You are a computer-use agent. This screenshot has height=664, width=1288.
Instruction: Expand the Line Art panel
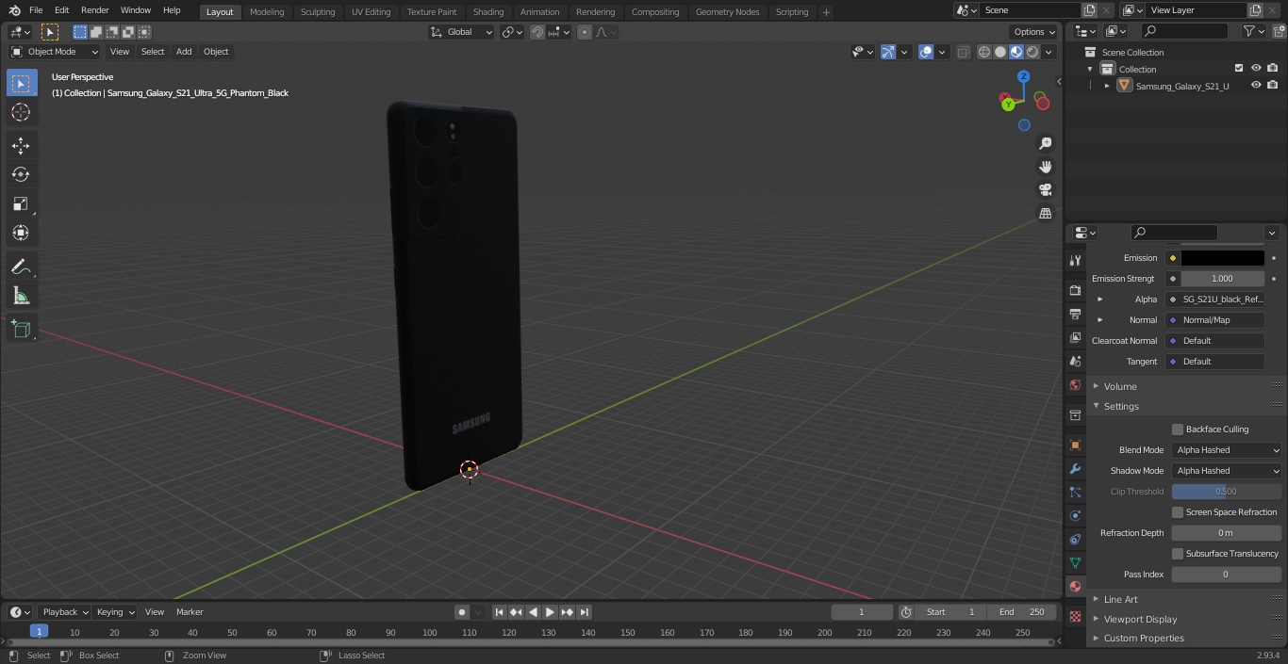pos(1120,599)
